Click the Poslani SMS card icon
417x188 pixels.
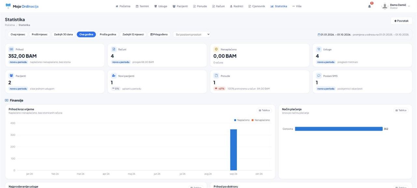pyautogui.click(x=319, y=76)
